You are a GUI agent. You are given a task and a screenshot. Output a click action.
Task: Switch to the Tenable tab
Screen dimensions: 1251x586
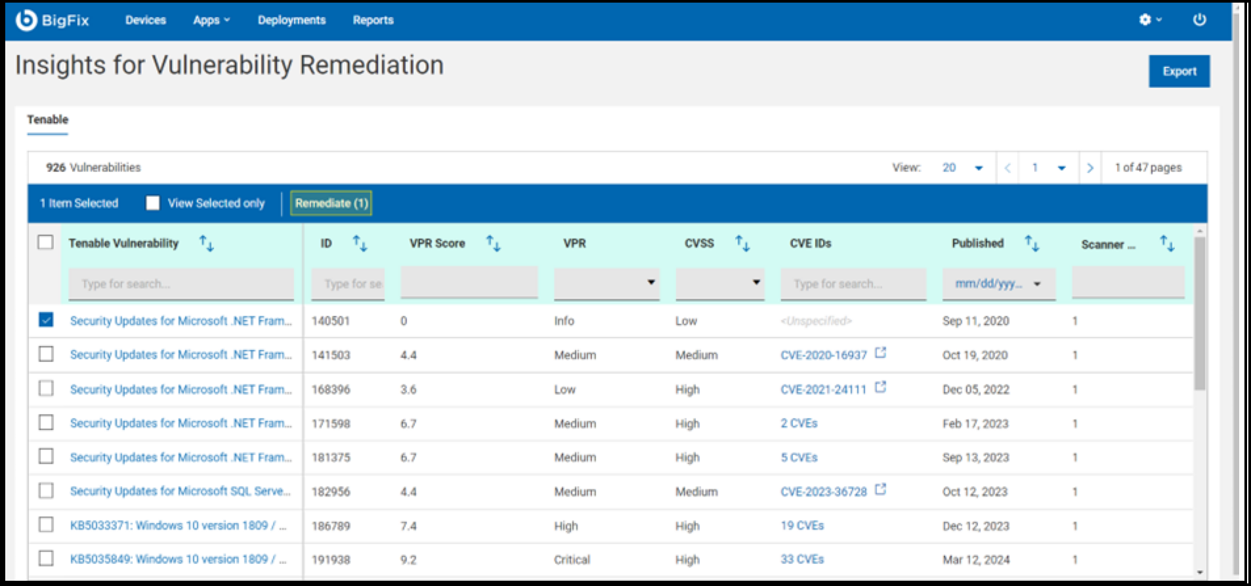(47, 119)
